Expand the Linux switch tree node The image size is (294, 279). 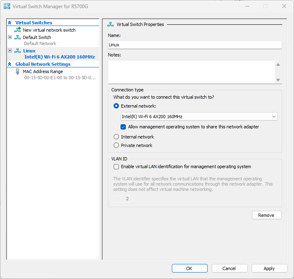coord(10,51)
